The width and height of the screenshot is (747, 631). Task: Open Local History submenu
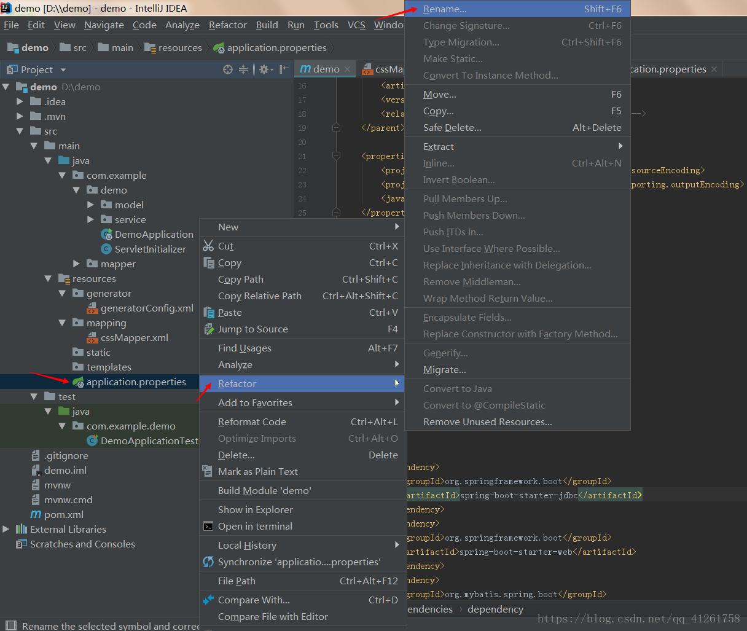coord(302,546)
